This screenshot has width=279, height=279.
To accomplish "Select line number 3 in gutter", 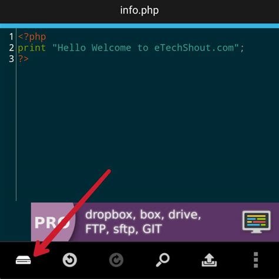I will pyautogui.click(x=11, y=59).
